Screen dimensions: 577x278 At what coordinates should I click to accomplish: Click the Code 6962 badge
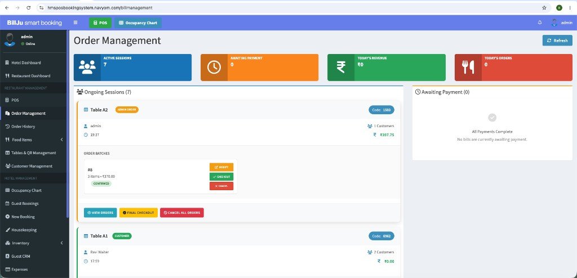(381, 236)
